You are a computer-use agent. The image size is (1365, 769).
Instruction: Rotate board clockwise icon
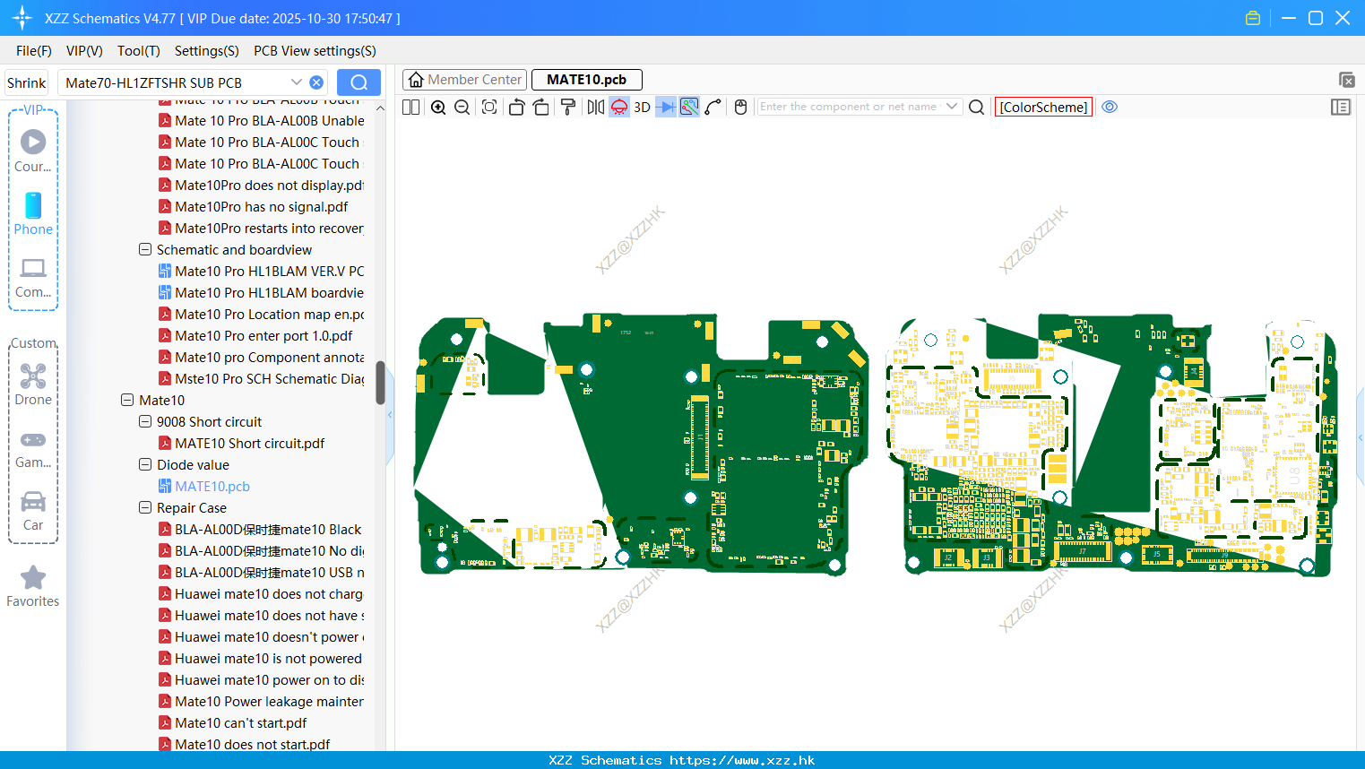(541, 107)
